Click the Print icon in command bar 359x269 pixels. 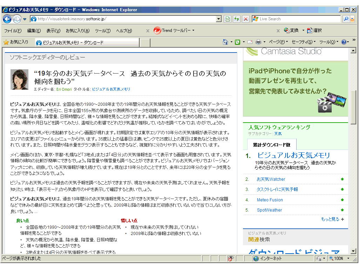coord(258,42)
